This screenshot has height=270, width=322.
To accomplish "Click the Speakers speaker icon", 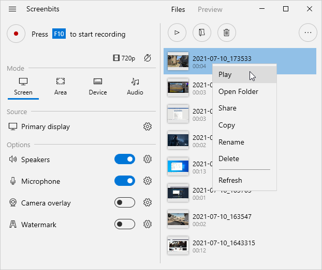I will pyautogui.click(x=13, y=159).
